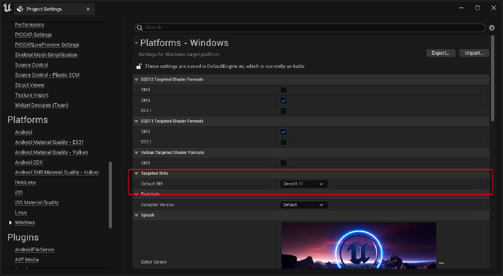This screenshot has width=503, height=276.
Task: Open Android Material Quality - Vulkan
Action: point(52,152)
